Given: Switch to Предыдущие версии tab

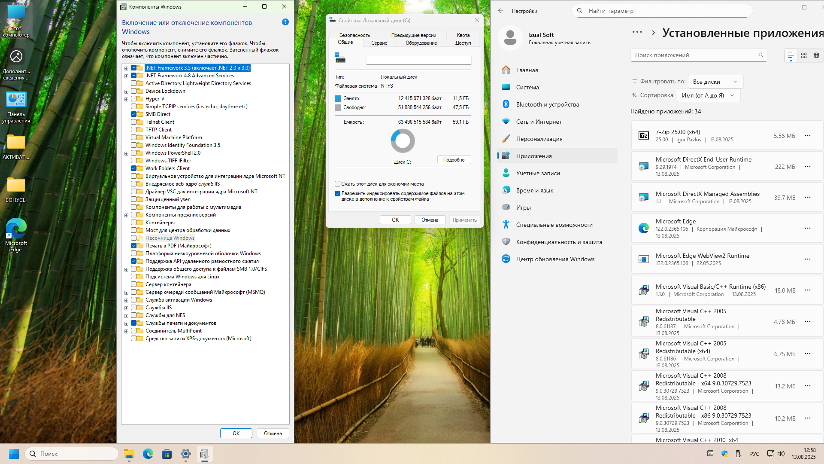Looking at the screenshot, I should click(x=414, y=35).
